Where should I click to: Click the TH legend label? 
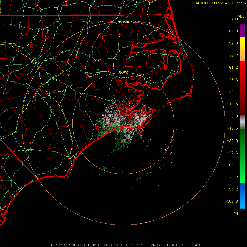[236, 214]
